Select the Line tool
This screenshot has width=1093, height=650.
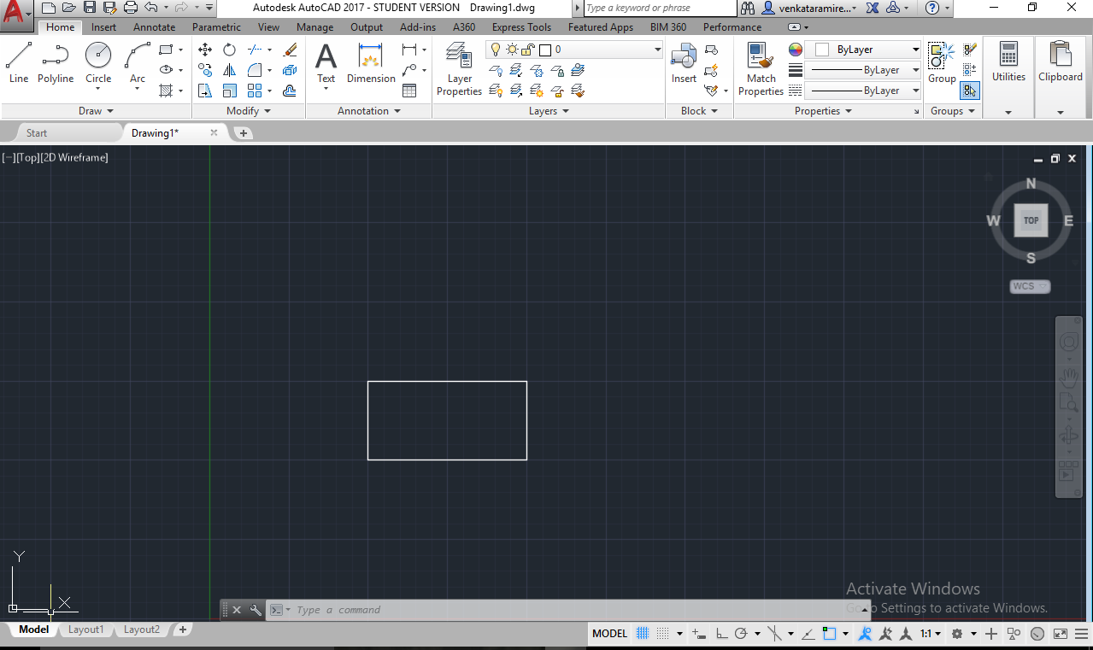point(18,60)
